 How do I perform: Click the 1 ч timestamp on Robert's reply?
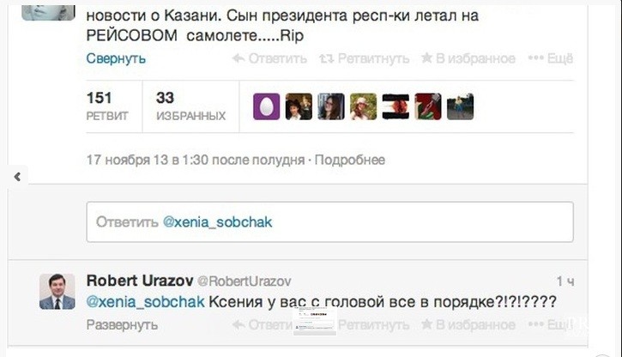pos(565,281)
